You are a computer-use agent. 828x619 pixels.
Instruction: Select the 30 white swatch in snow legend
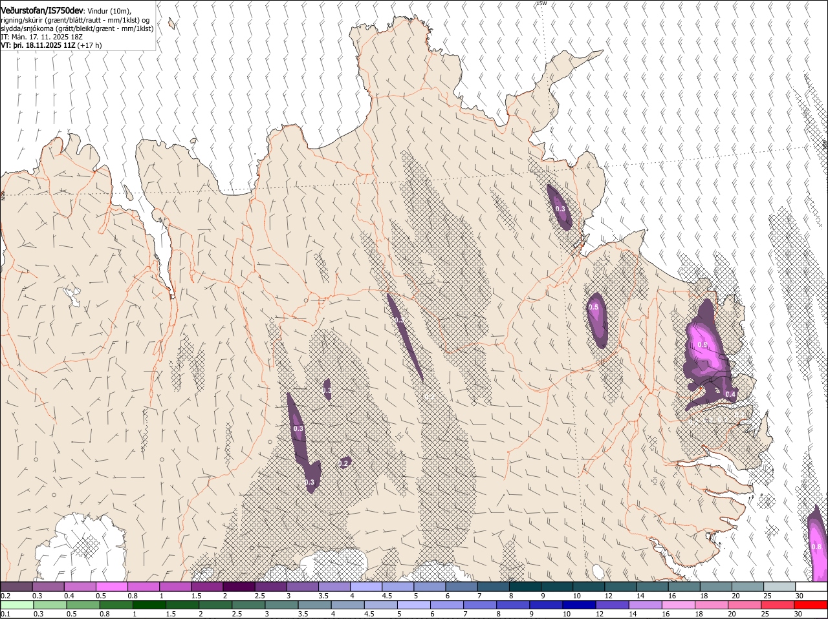click(812, 586)
